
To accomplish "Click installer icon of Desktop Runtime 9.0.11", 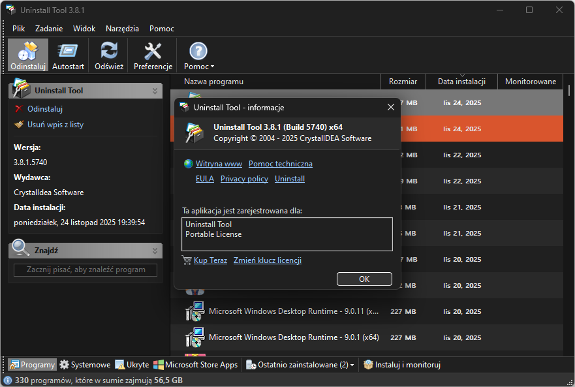I will pyautogui.click(x=194, y=312).
